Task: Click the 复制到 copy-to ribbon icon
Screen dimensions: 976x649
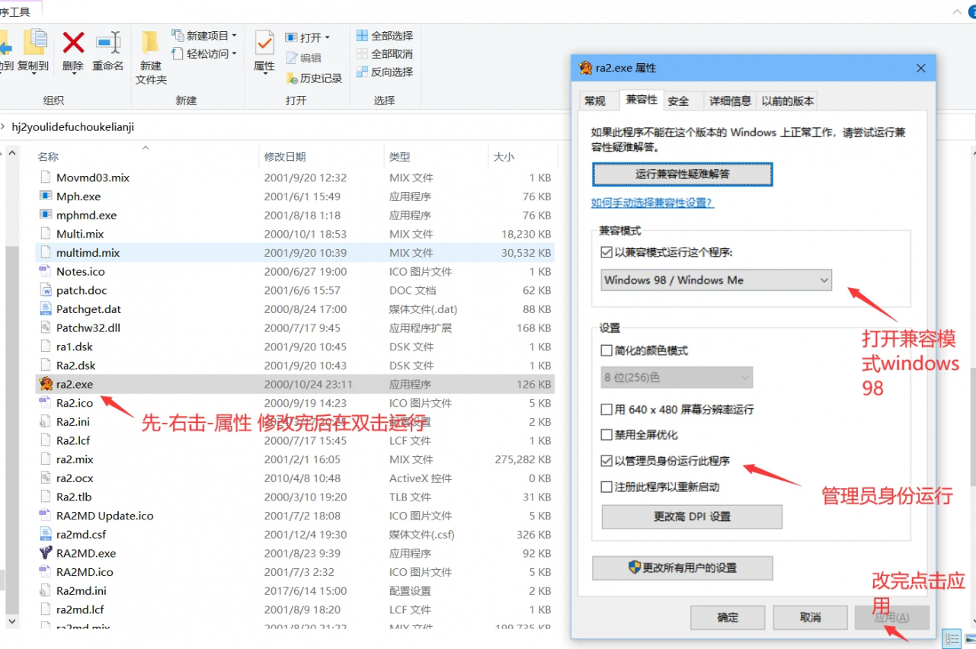Action: (34, 43)
